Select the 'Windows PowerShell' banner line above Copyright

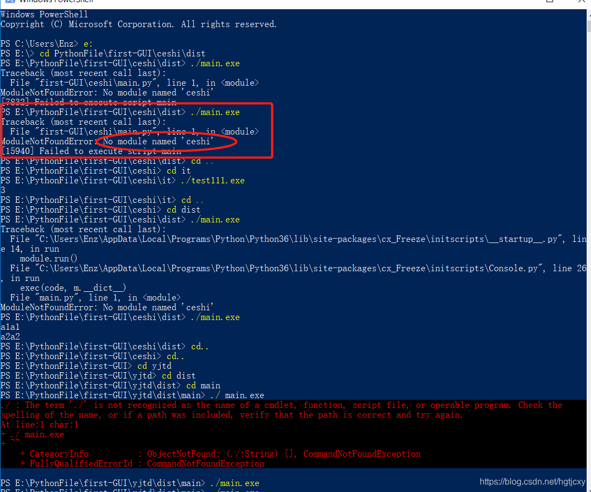coord(44,14)
